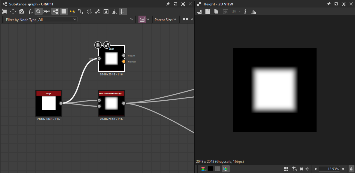Image resolution: width=355 pixels, height=173 pixels.
Task: Click the information icon in the 2D view
Action: (245, 11)
